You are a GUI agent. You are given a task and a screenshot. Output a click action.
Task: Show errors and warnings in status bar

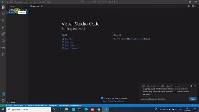(x=9, y=105)
